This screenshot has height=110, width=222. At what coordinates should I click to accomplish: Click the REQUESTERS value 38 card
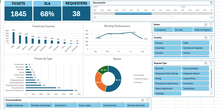pos(76,14)
